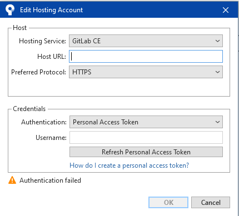Click Refresh Personal Access Token button
Viewport: 239px width, 216px height.
(146, 152)
